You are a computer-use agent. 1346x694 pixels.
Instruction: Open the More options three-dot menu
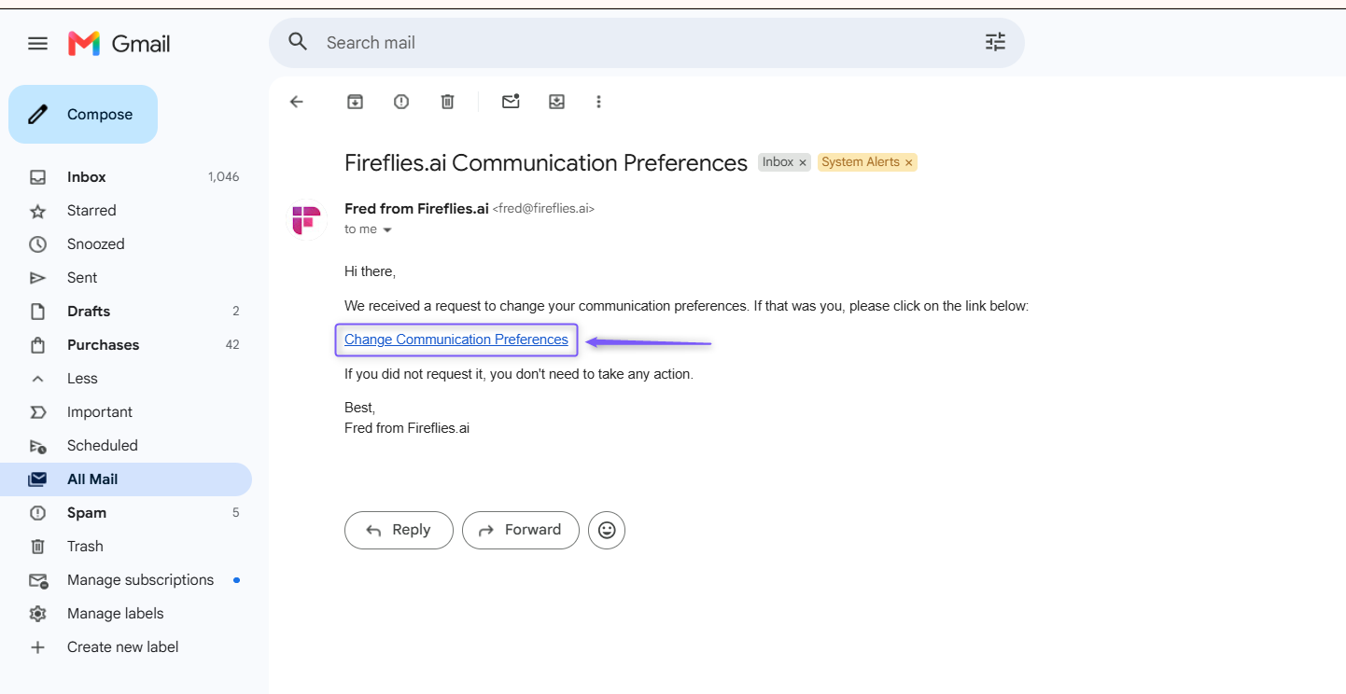598,102
